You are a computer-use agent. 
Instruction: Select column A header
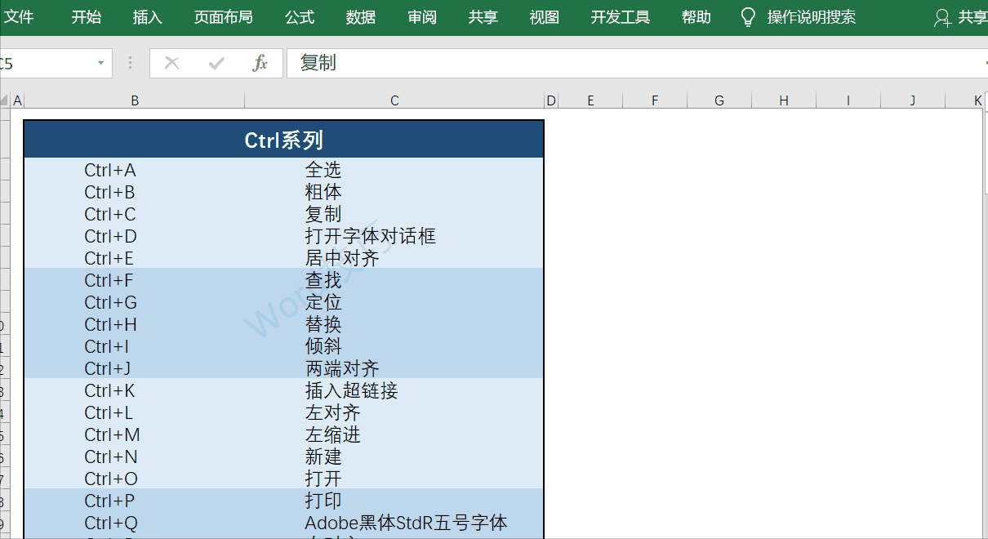[x=18, y=100]
